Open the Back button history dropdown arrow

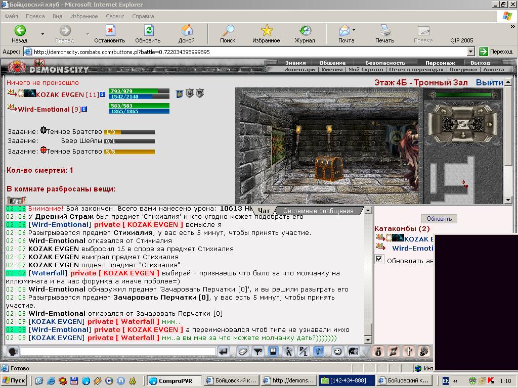pyautogui.click(x=42, y=34)
